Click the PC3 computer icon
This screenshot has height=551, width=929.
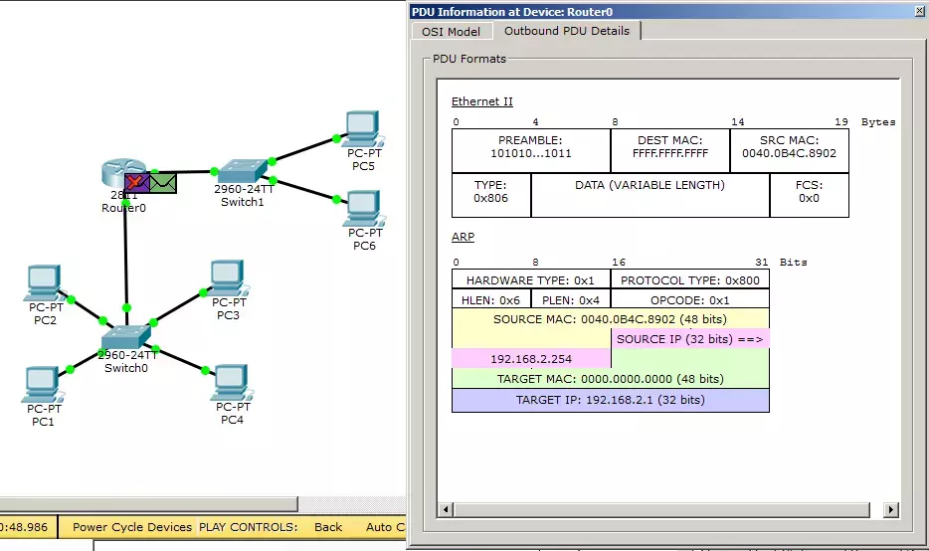[x=228, y=277]
